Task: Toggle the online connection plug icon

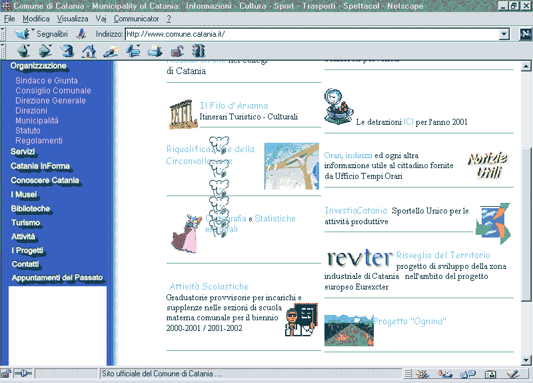Action: (x=23, y=374)
